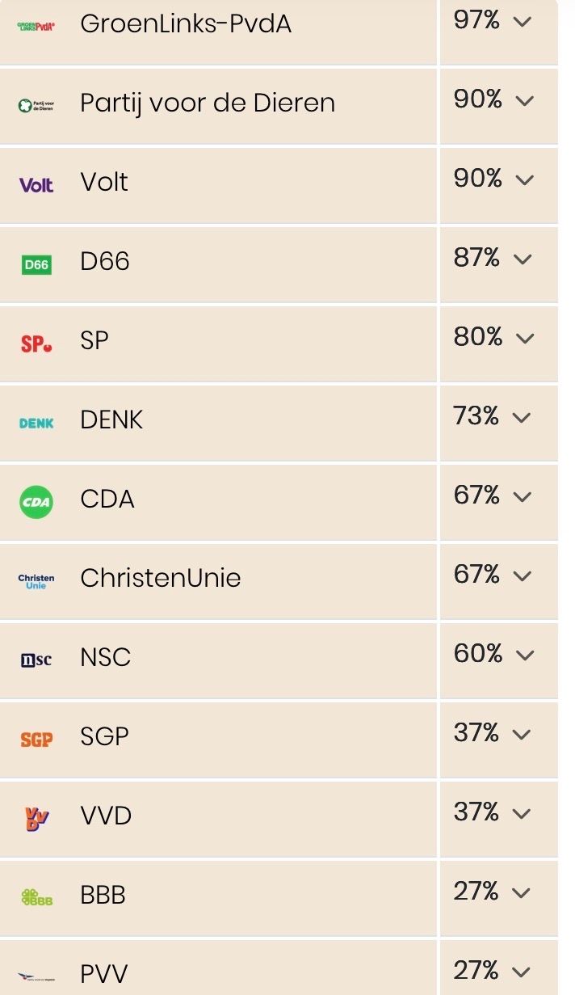Expand the PVV 27% chevron
Viewport: 575px width, 995px height.
click(523, 972)
